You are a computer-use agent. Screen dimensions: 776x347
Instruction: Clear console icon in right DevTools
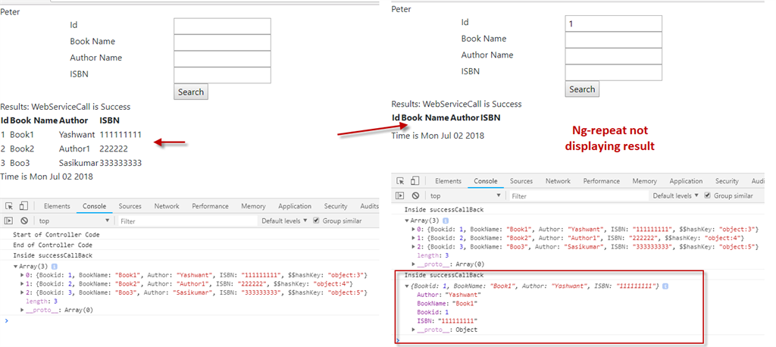(x=415, y=196)
